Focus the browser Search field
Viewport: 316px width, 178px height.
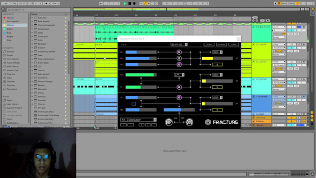coord(38,9)
